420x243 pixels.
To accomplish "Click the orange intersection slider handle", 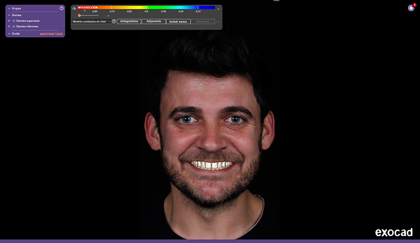I will click(79, 15).
